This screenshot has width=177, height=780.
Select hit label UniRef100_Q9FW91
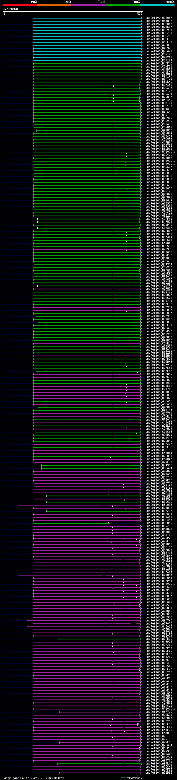click(158, 289)
